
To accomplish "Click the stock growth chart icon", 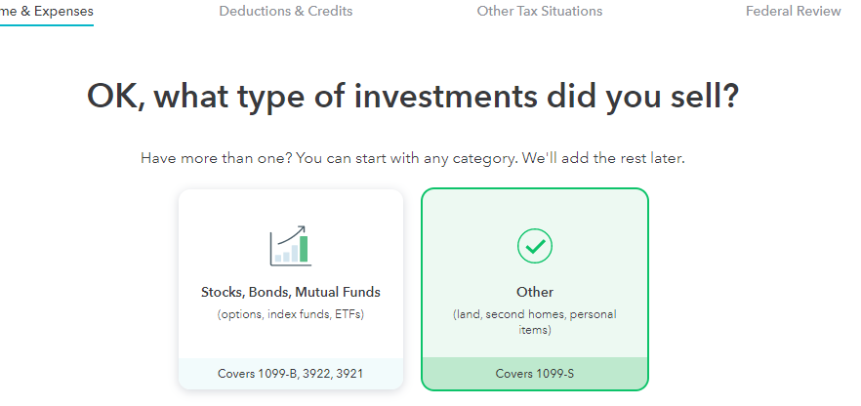I will click(290, 247).
